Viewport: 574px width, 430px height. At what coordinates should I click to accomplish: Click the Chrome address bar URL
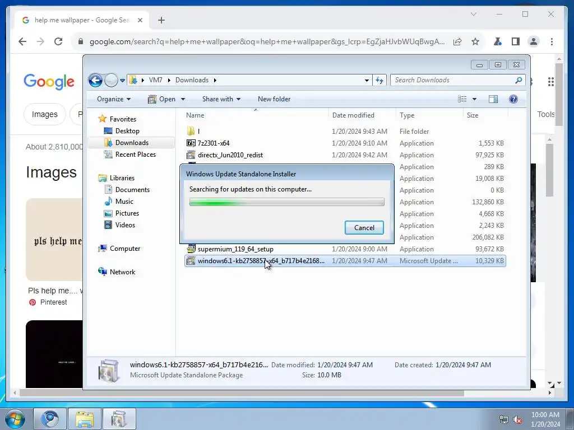point(267,41)
